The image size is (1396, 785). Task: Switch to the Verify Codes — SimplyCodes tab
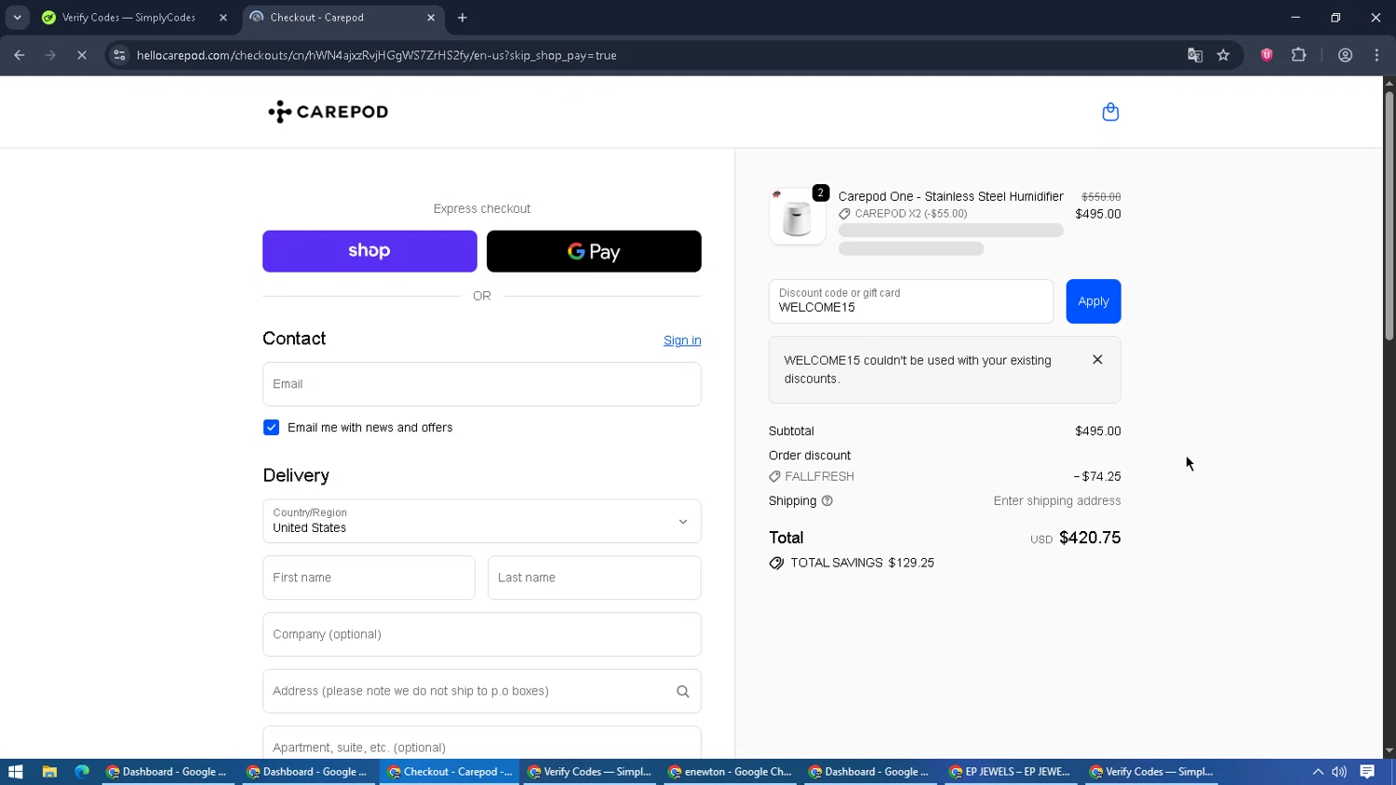130,17
